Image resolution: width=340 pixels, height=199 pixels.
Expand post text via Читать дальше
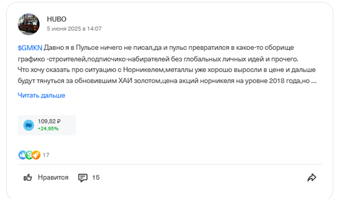point(41,95)
